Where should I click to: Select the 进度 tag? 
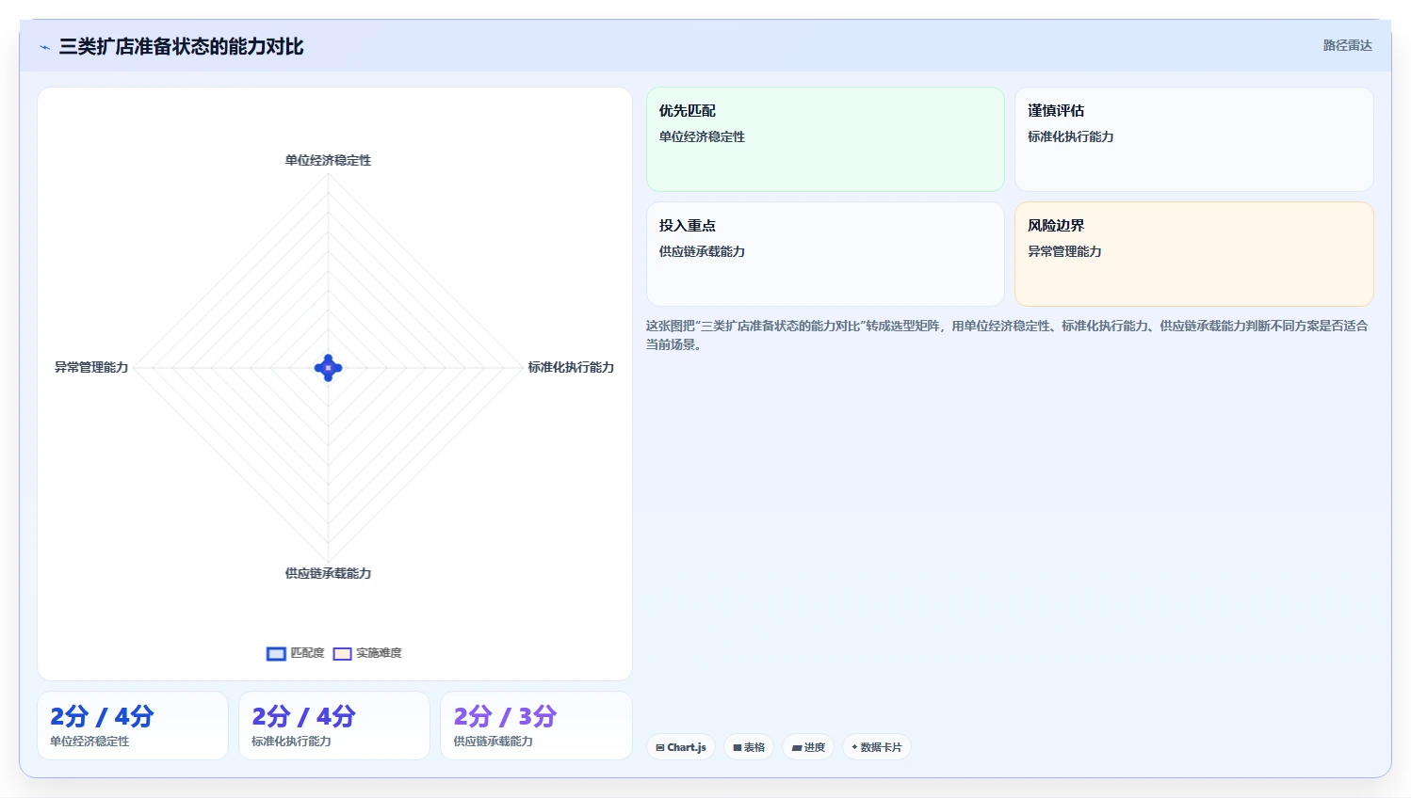pyautogui.click(x=808, y=747)
